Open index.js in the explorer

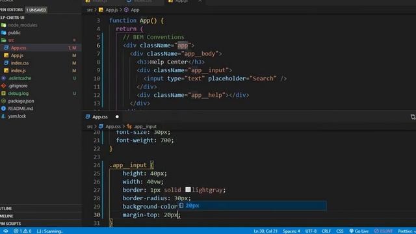coord(18,71)
